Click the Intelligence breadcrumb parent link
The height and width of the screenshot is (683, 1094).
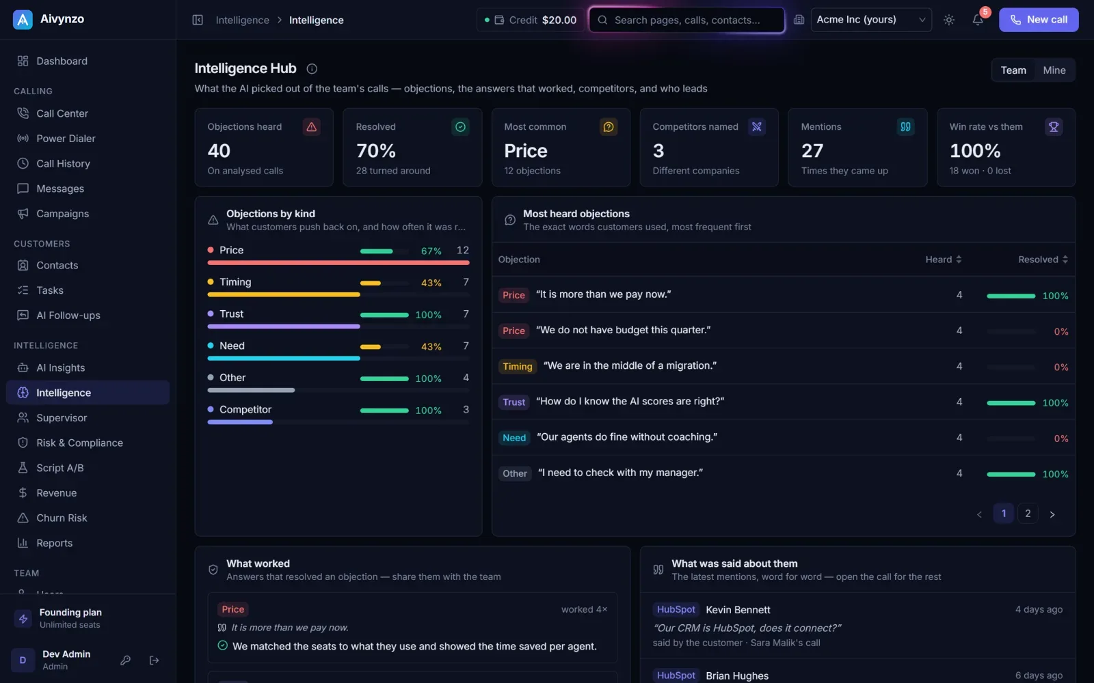242,20
